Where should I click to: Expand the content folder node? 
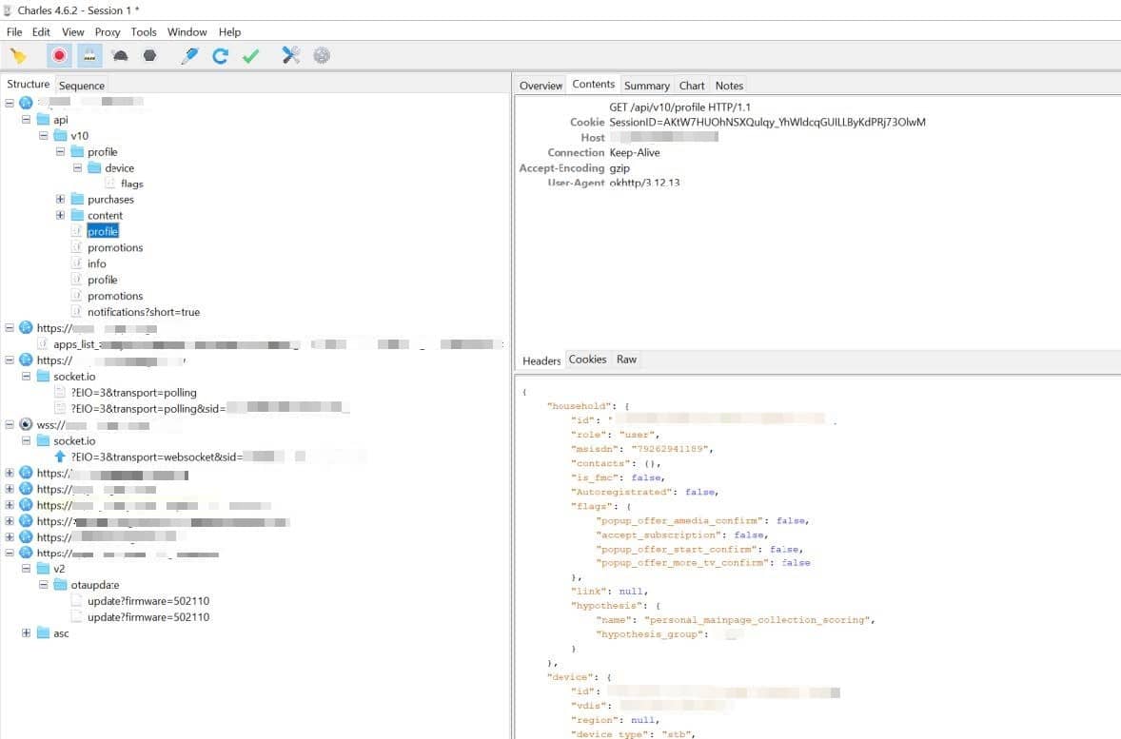pyautogui.click(x=61, y=215)
